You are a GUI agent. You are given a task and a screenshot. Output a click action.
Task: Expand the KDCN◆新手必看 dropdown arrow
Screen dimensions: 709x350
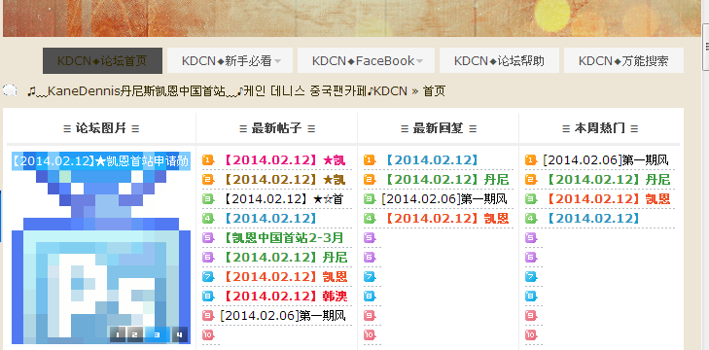coord(277,61)
